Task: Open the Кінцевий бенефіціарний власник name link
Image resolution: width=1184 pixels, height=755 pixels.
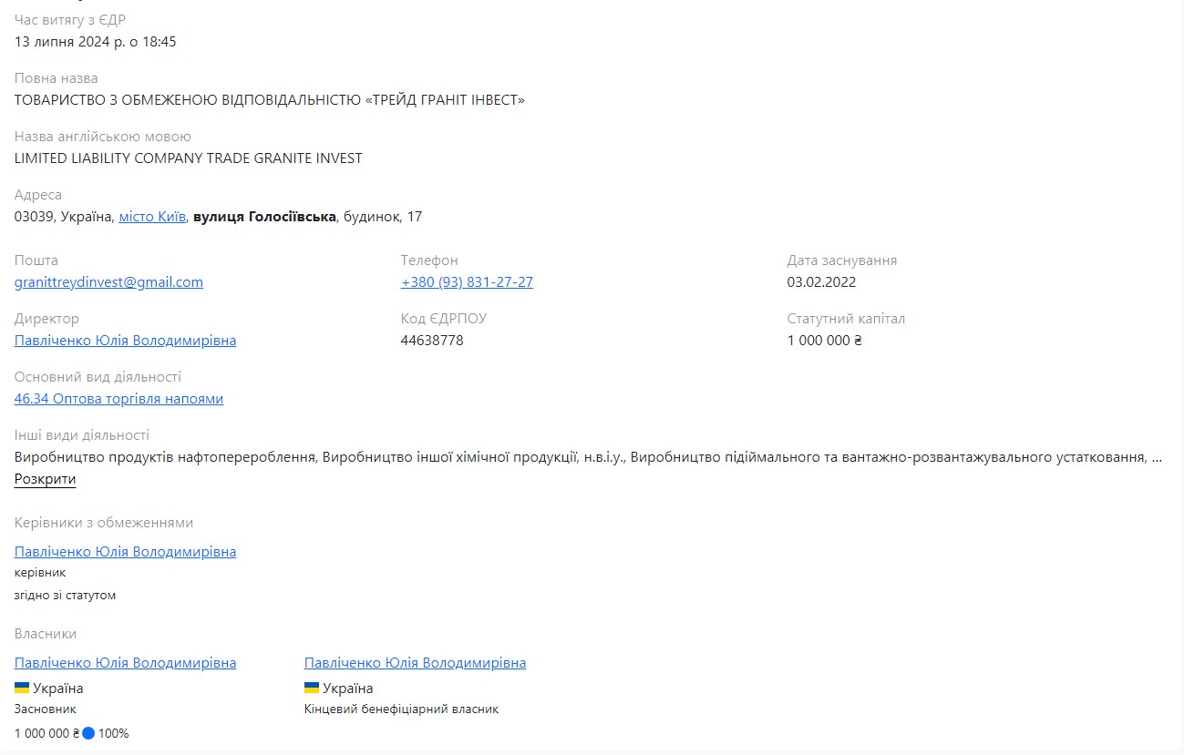Action: pos(415,663)
